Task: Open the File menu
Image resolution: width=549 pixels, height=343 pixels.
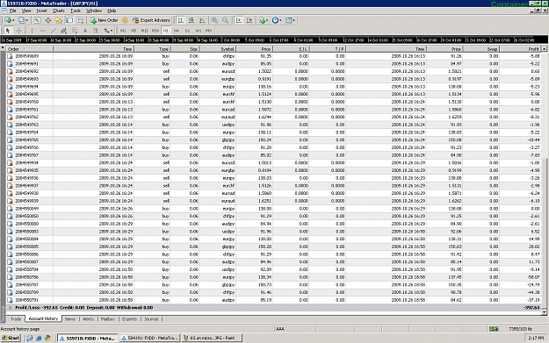Action: (x=12, y=11)
